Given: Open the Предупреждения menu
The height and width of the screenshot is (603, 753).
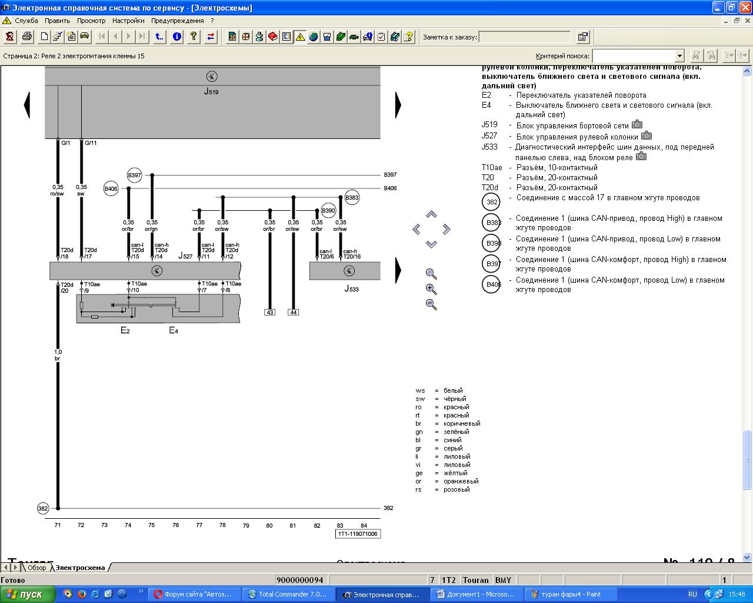Looking at the screenshot, I should coord(178,21).
